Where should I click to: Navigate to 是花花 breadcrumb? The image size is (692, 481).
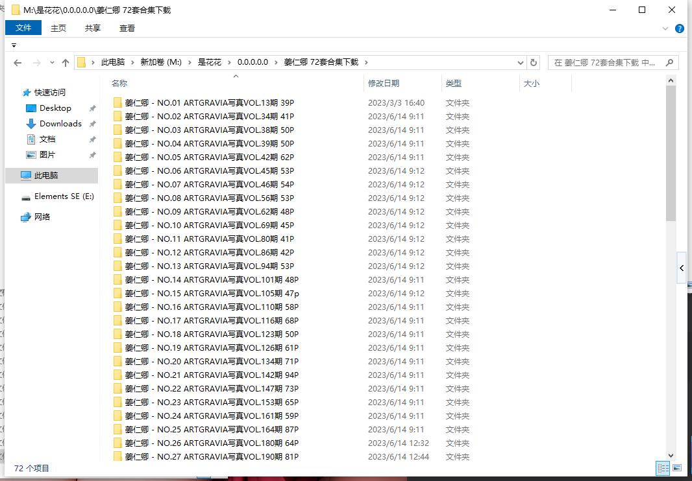(210, 63)
